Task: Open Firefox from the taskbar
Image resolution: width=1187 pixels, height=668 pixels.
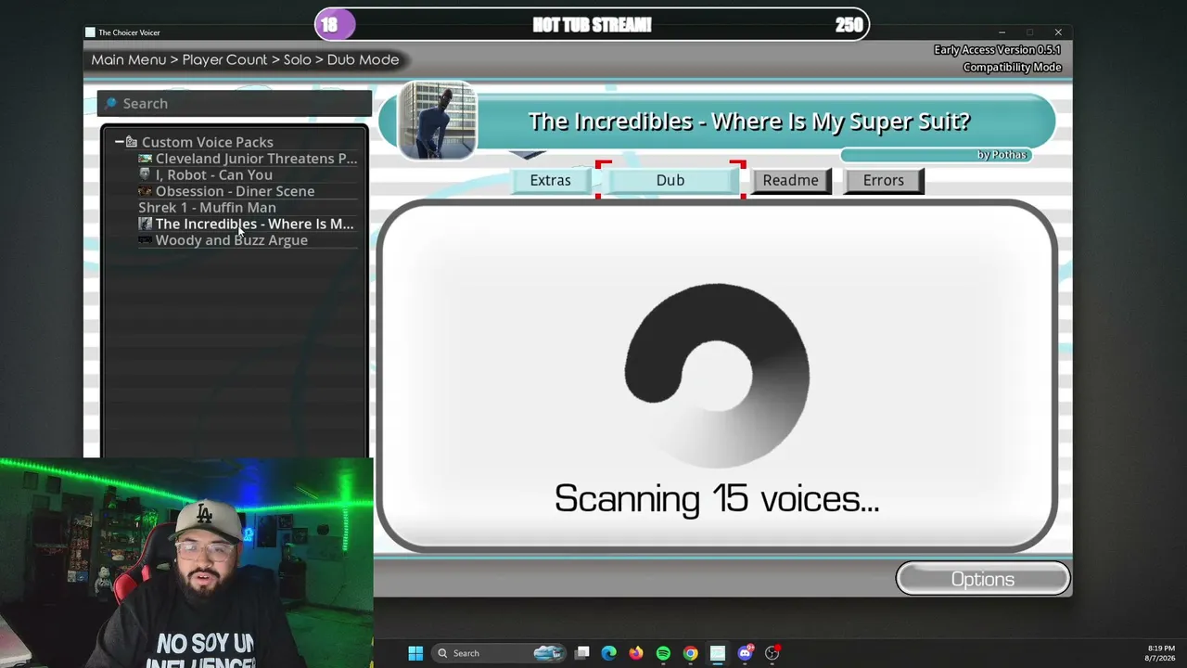Action: (x=635, y=653)
